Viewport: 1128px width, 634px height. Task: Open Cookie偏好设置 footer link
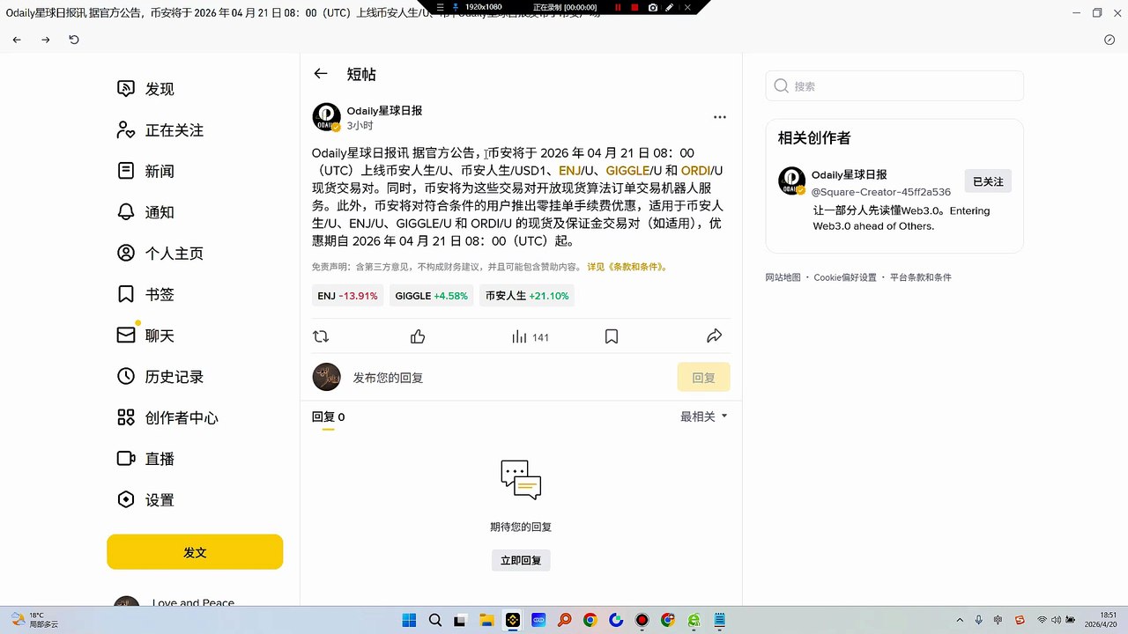pos(845,277)
